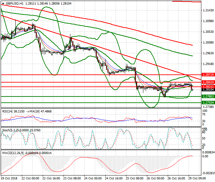
Task: Click the 1.27803 green support price label
Action: (x=208, y=97)
